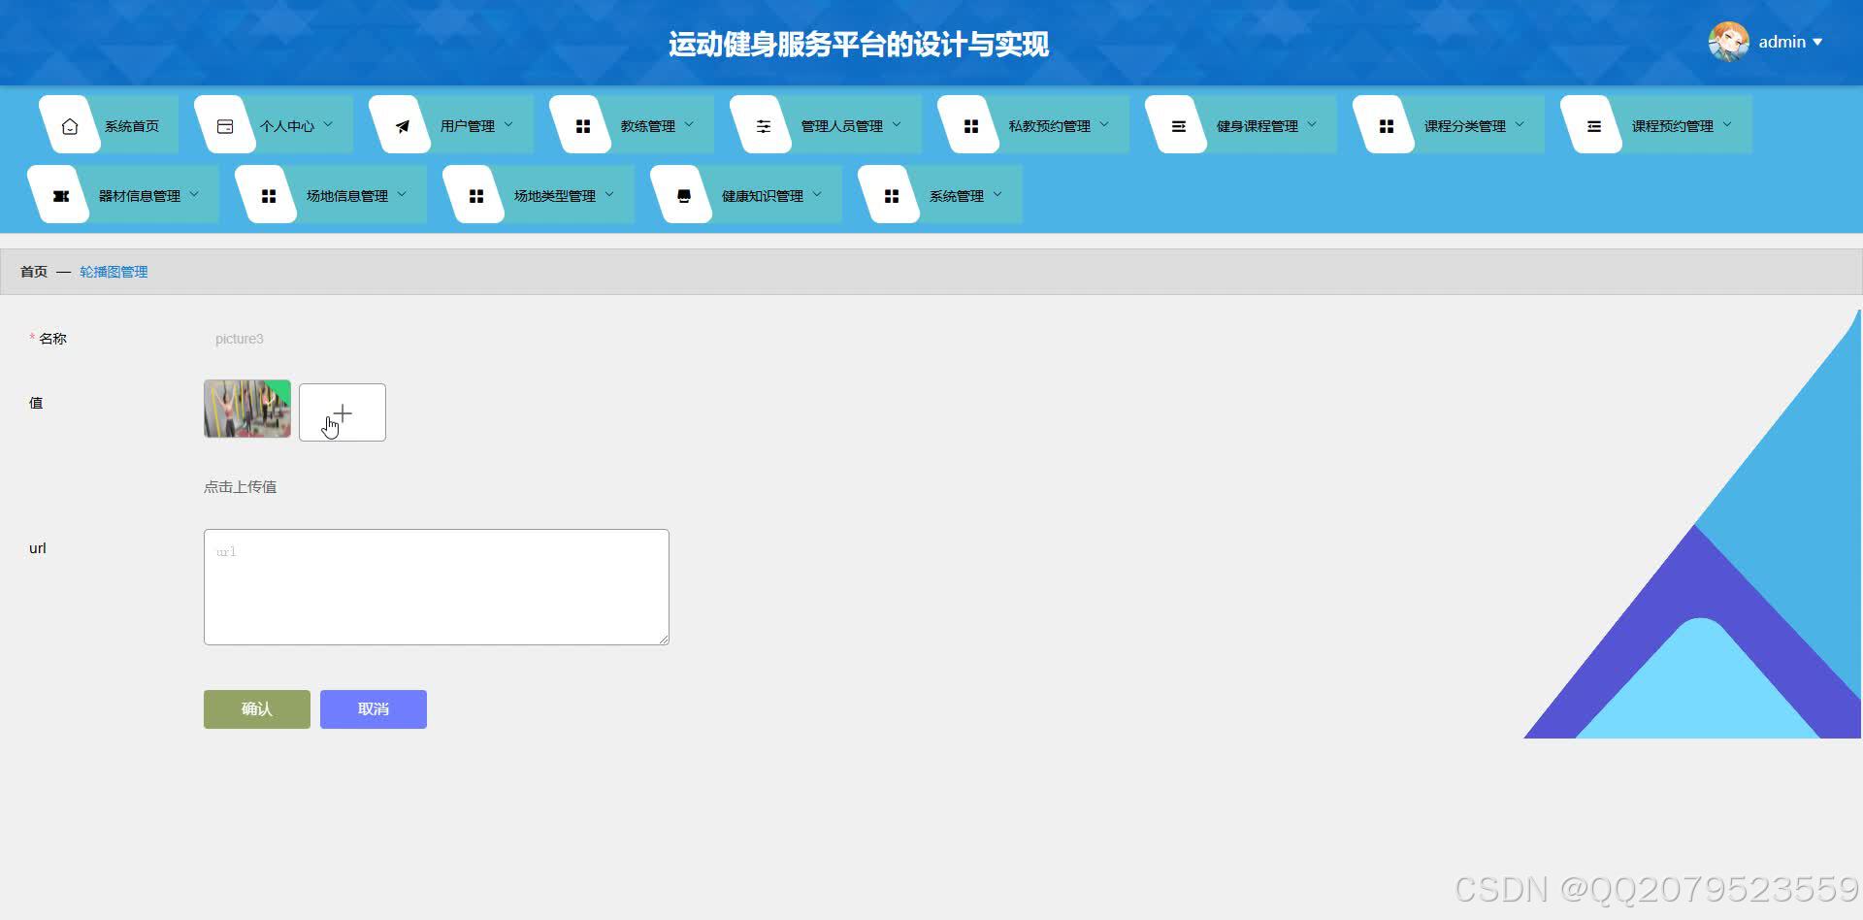Click the book icon near 健康知识管理
Image resolution: width=1863 pixels, height=920 pixels.
click(683, 194)
